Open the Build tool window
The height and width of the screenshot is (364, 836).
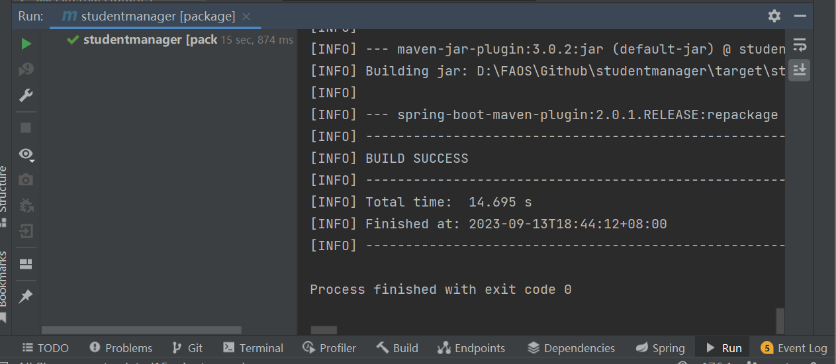[x=397, y=348]
